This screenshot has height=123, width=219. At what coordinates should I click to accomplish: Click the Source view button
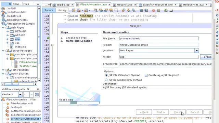[49, 10]
